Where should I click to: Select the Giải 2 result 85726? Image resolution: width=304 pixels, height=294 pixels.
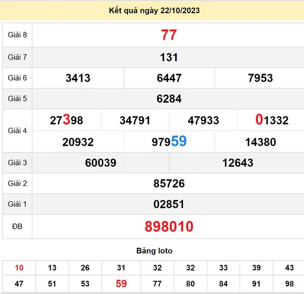(169, 184)
